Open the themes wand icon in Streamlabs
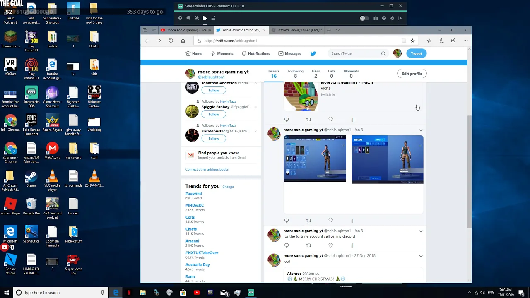Viewport: 530px width, 298px height. point(197,18)
